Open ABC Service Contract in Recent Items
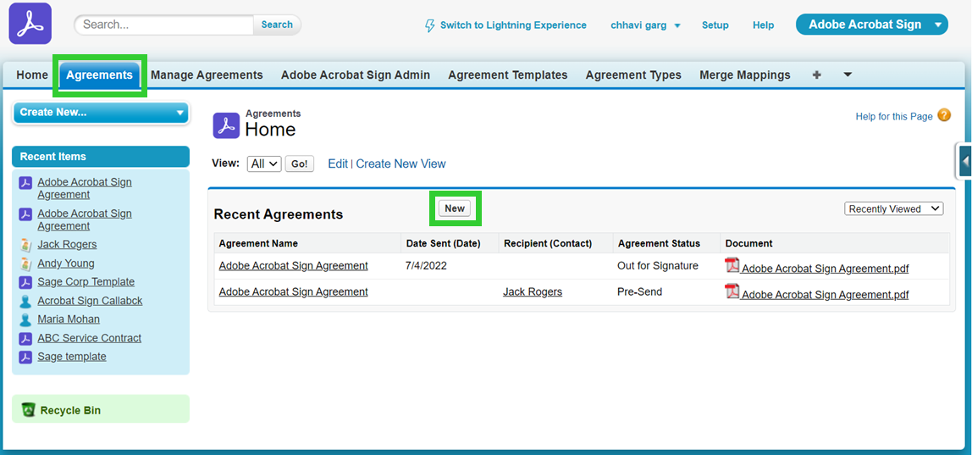972x455 pixels. (x=89, y=338)
